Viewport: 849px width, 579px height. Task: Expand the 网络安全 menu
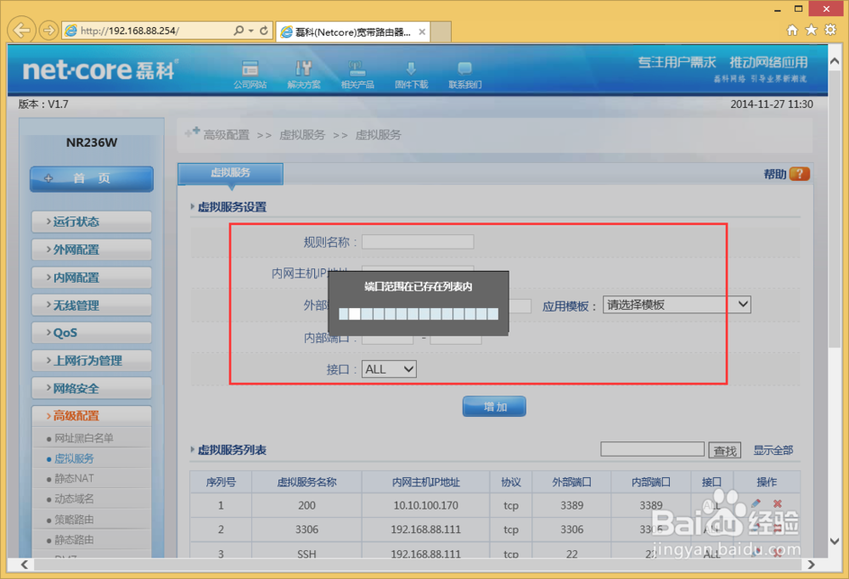click(92, 388)
